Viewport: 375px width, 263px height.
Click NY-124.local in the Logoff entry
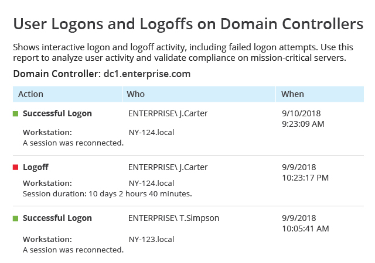[x=151, y=184]
